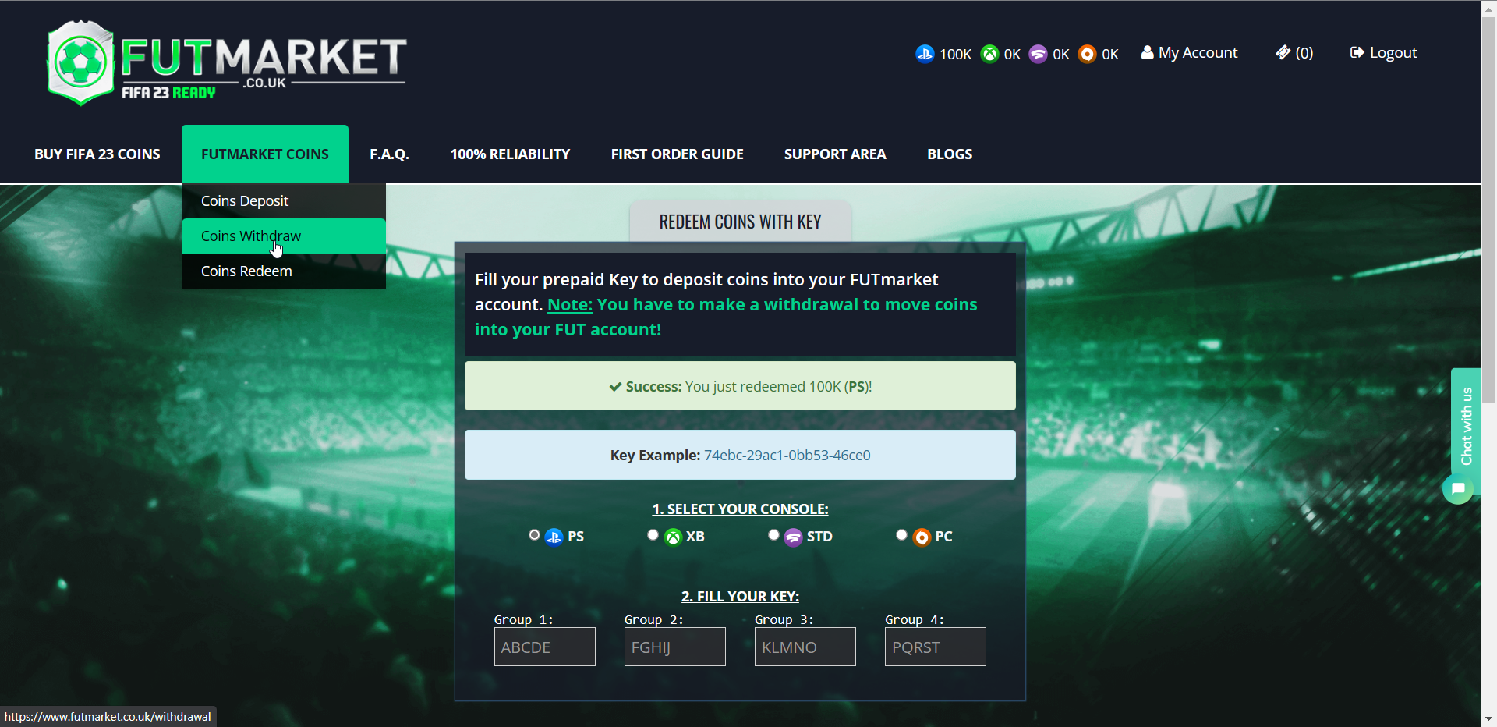Click the ticket icon beside (0)
The width and height of the screenshot is (1497, 727).
tap(1283, 52)
